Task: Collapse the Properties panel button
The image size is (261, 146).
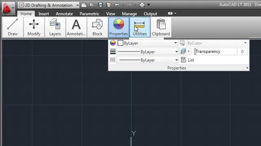Action: [x=119, y=27]
